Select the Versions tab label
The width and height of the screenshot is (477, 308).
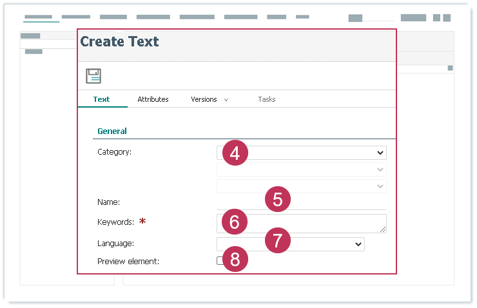pyautogui.click(x=204, y=99)
